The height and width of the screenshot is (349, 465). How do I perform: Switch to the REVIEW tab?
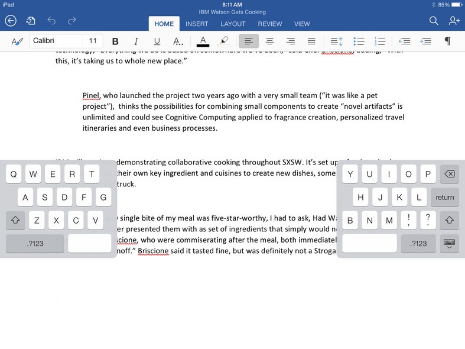pyautogui.click(x=269, y=24)
